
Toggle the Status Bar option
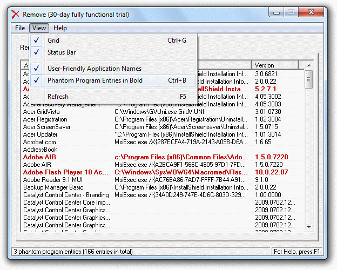point(113,52)
